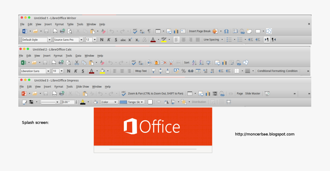Click Calc's sort descending Z-A icon

pyautogui.click(x=201, y=62)
